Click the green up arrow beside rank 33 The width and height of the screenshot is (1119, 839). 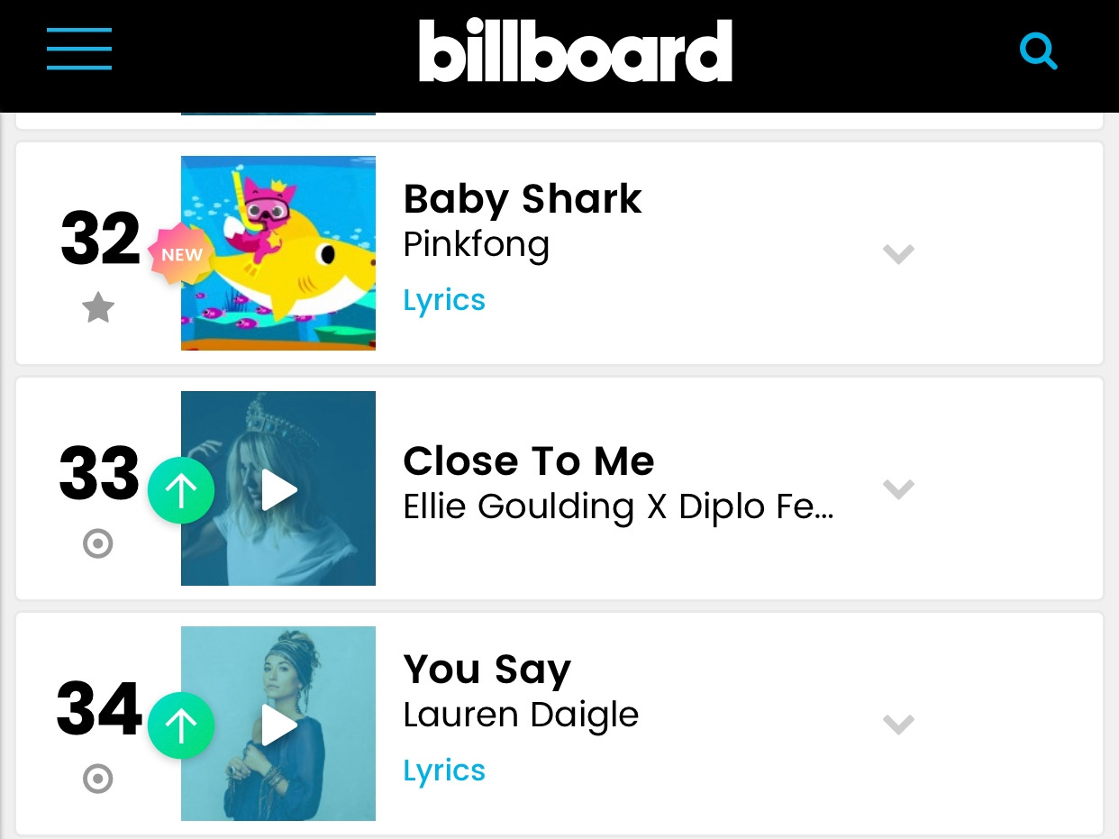click(181, 490)
